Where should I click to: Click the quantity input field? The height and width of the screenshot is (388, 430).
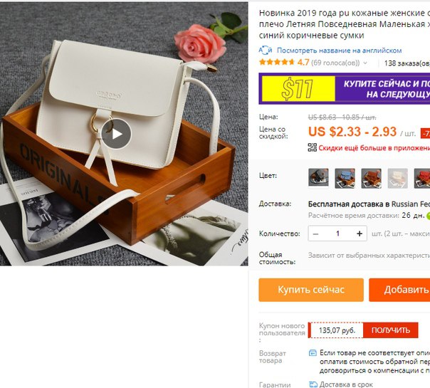point(337,234)
